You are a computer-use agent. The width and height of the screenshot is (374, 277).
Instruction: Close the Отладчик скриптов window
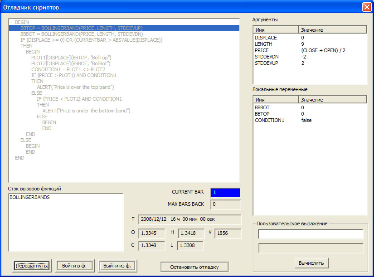(x=368, y=7)
